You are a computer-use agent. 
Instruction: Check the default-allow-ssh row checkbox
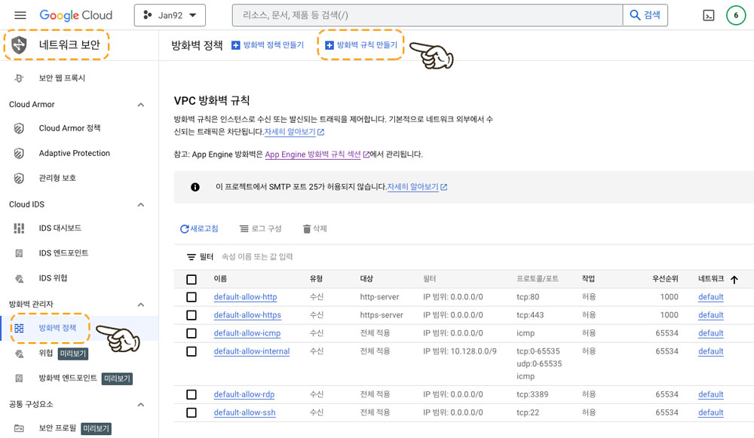click(x=192, y=412)
